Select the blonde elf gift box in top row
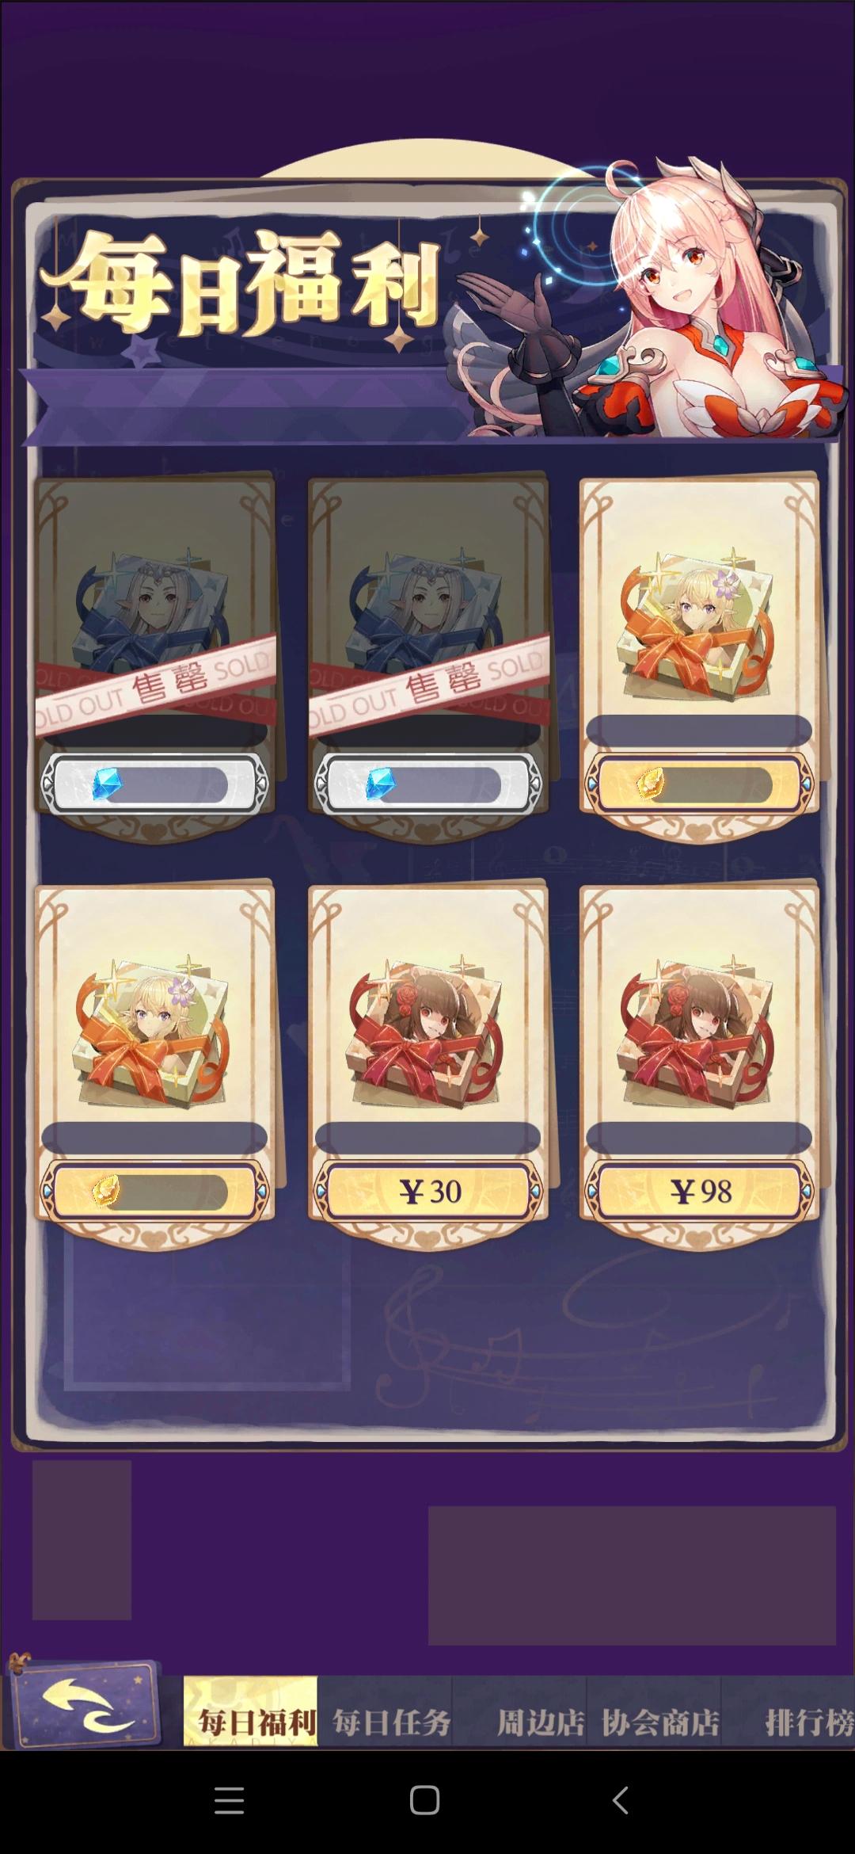Screen dimensions: 855x1854 point(699,626)
